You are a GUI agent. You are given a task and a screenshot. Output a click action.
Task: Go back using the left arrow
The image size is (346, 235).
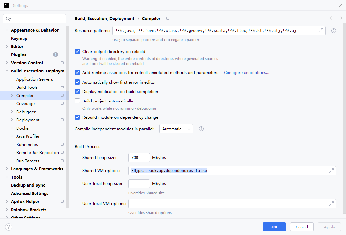332,18
